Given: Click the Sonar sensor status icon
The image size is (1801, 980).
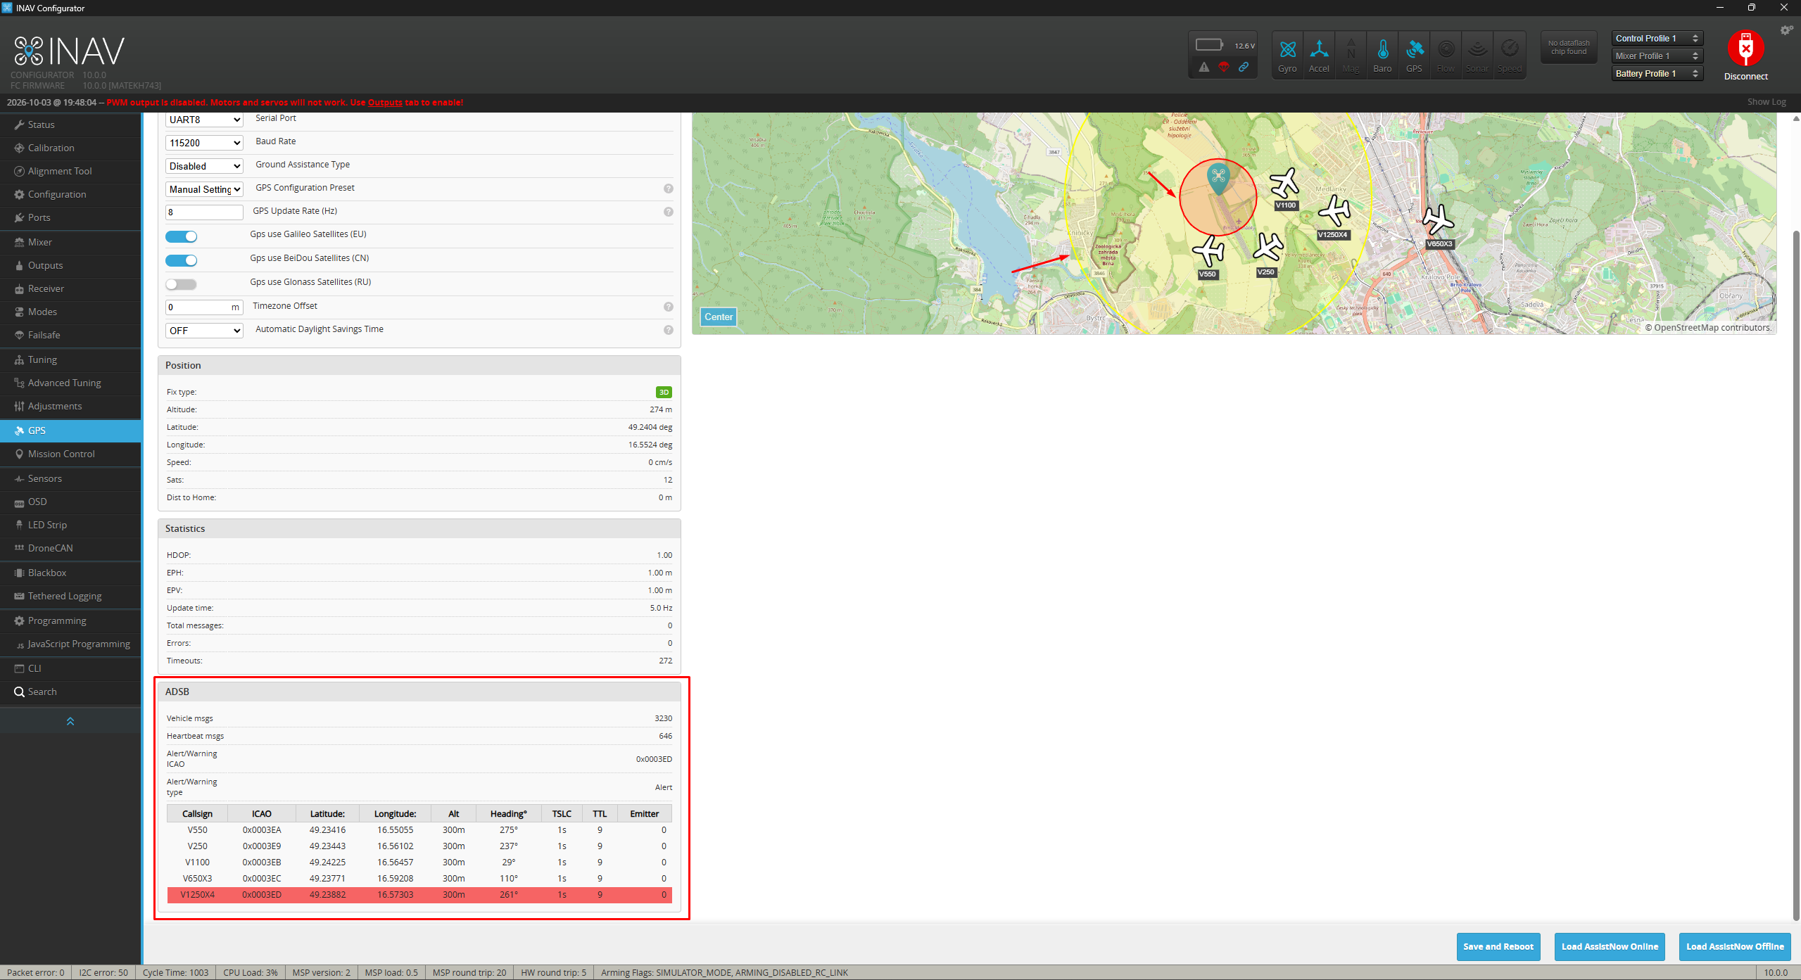Looking at the screenshot, I should (x=1477, y=55).
